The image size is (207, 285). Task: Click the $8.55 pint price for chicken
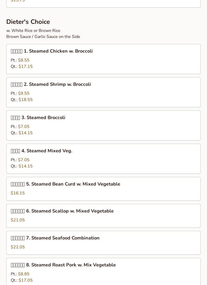point(24,60)
